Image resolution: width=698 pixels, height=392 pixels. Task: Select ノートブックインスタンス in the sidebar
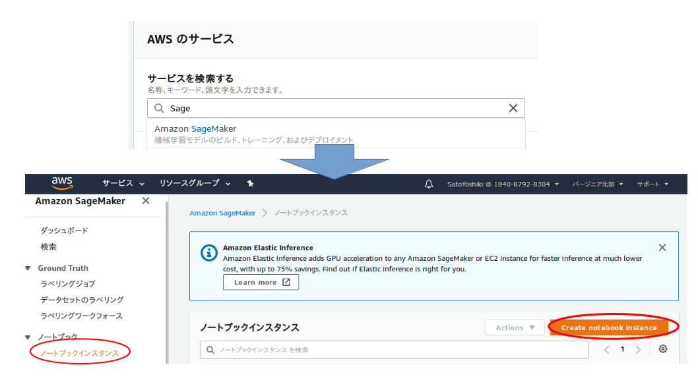(79, 352)
